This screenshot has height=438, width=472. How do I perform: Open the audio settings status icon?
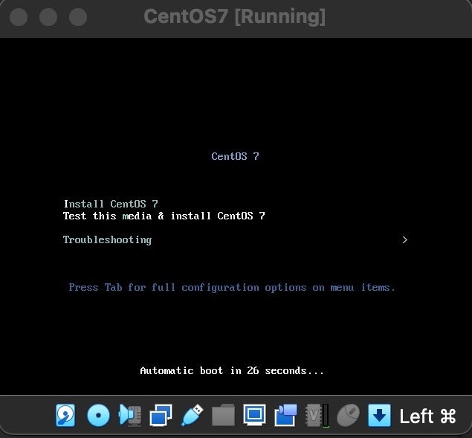click(130, 416)
